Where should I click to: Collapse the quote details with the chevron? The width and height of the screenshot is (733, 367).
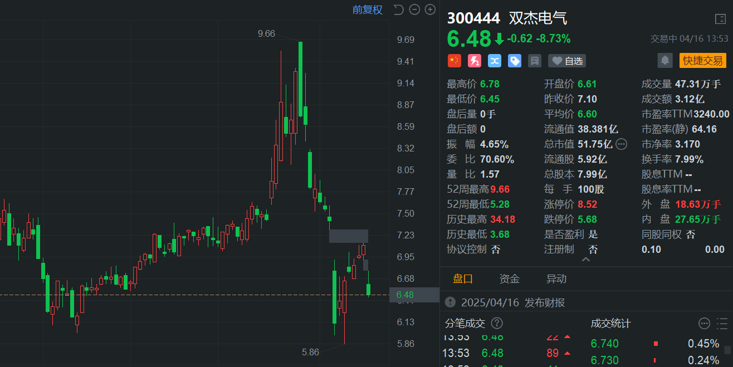[586, 260]
